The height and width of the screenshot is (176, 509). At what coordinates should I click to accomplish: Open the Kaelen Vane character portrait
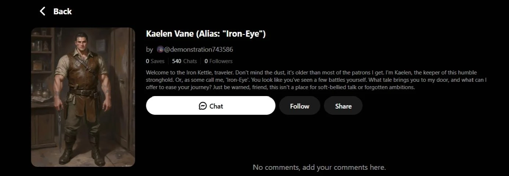tap(83, 97)
